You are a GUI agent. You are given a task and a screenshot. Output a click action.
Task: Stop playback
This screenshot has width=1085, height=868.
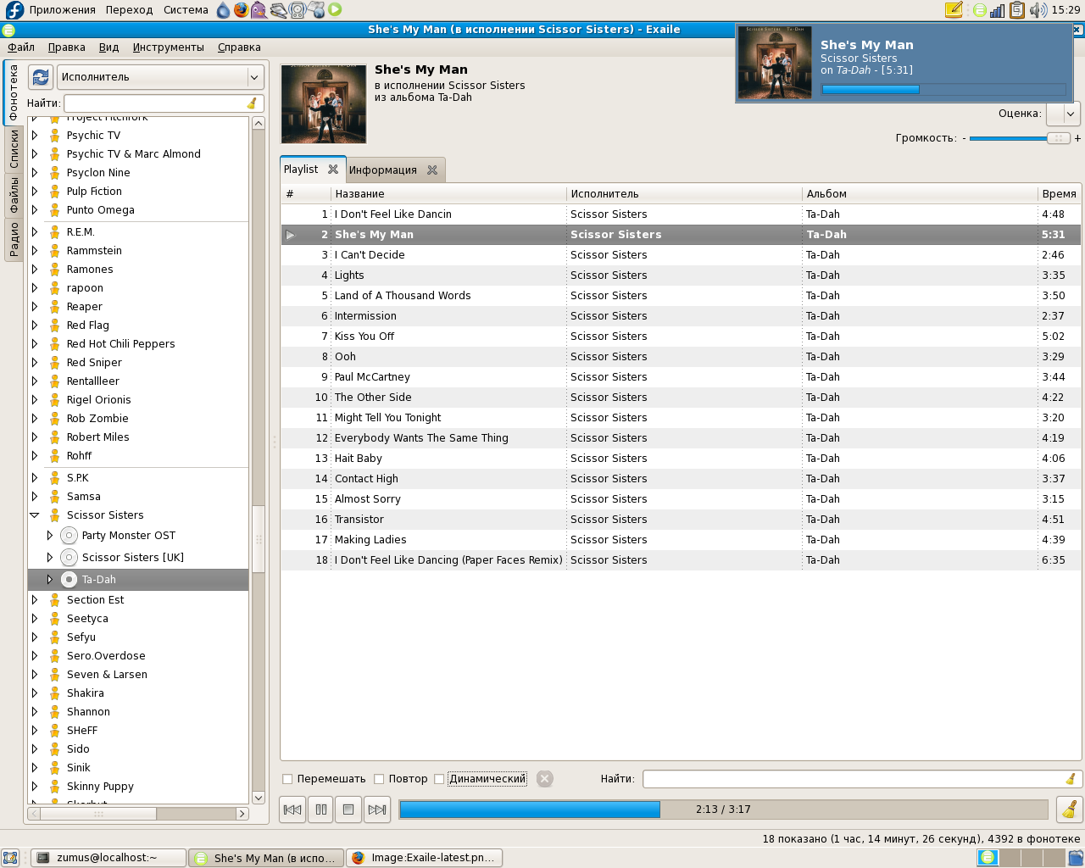pos(348,810)
